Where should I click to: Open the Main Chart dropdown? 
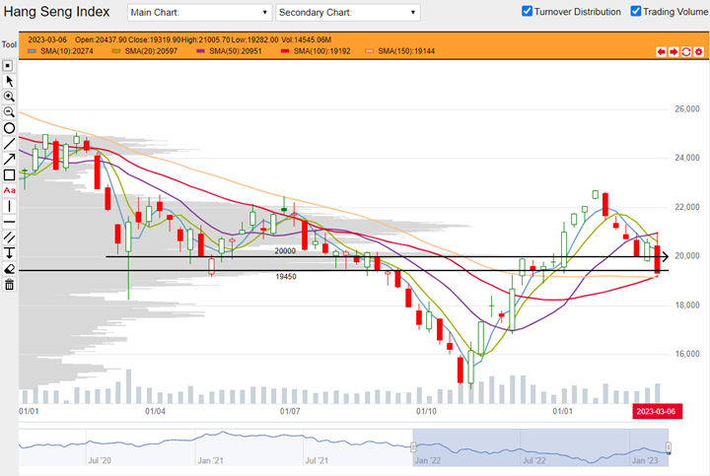coord(199,13)
